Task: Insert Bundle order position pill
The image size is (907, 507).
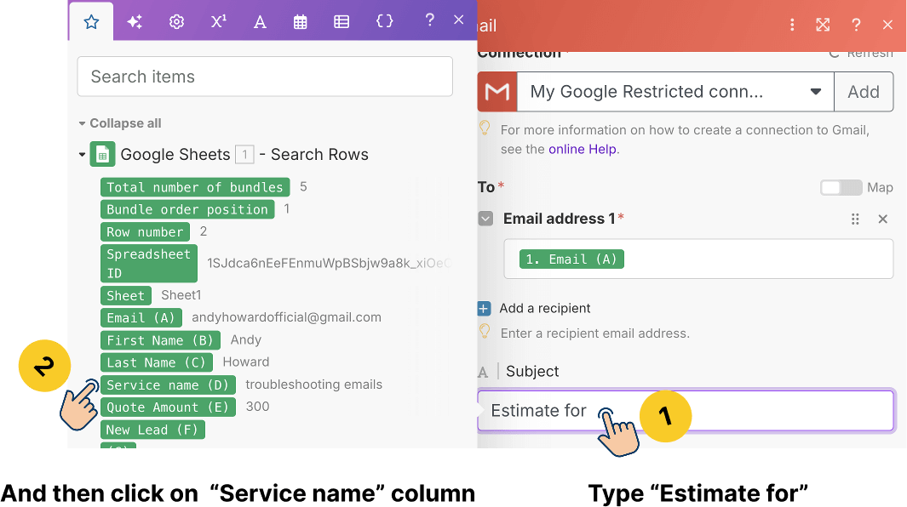Action: [x=187, y=209]
